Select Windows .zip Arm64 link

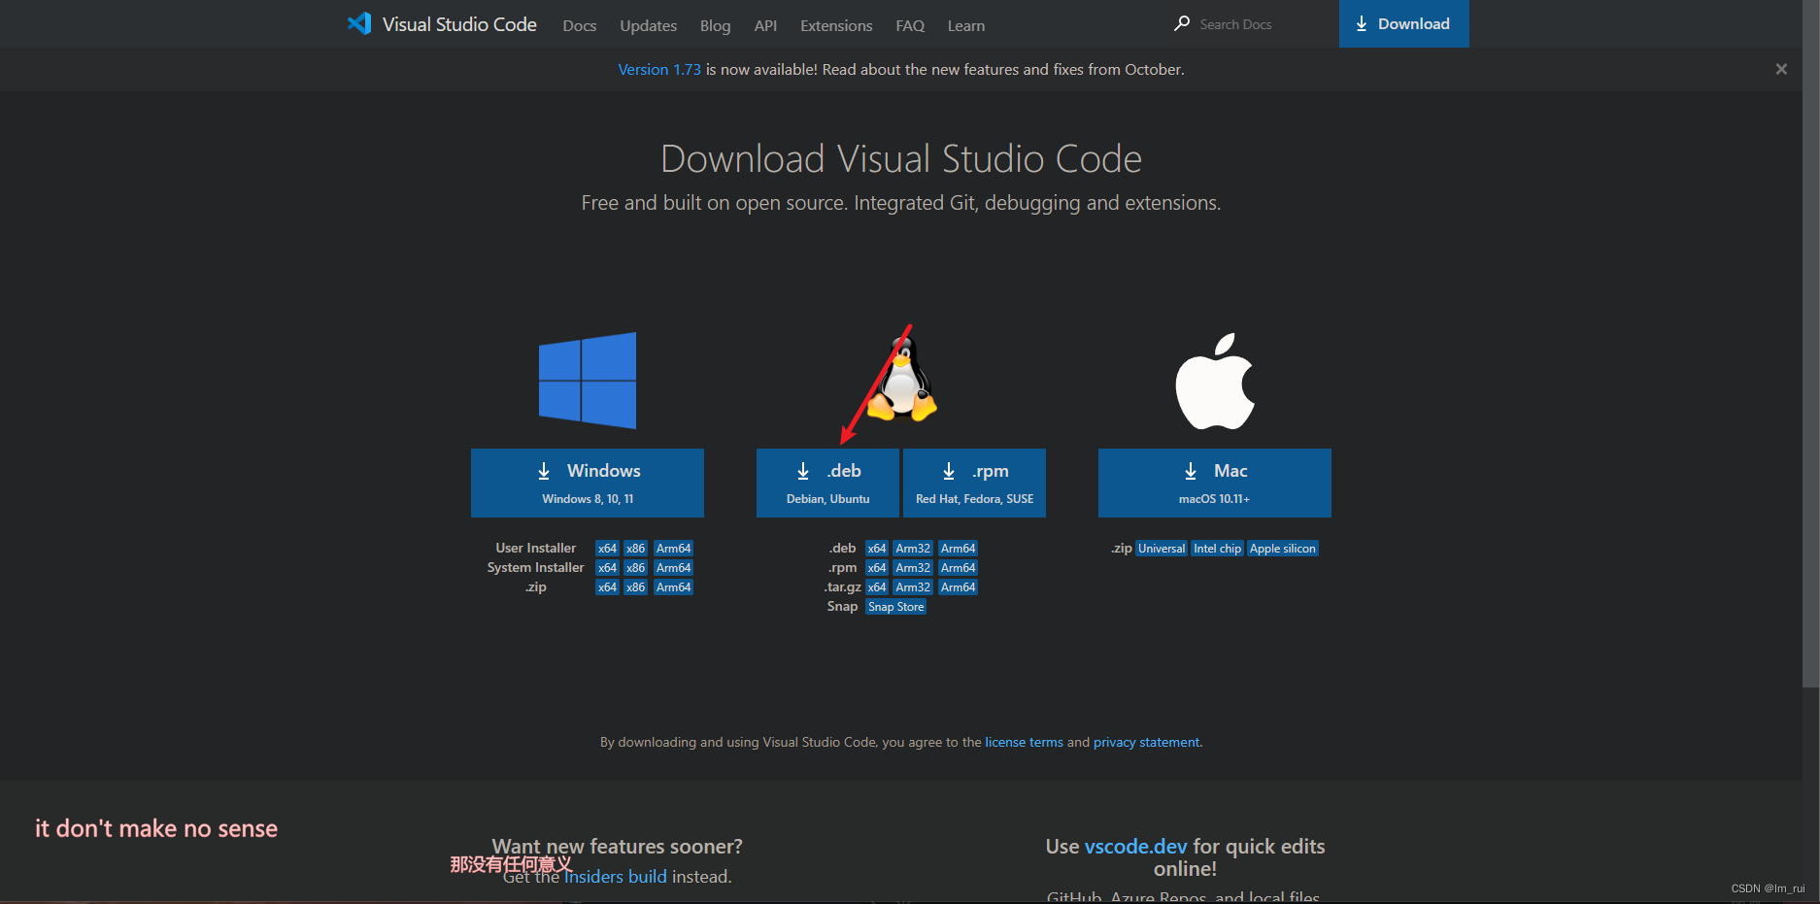(673, 587)
